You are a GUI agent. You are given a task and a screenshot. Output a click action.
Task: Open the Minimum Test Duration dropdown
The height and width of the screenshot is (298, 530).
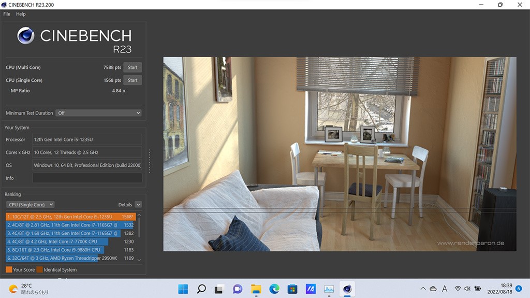tap(98, 113)
